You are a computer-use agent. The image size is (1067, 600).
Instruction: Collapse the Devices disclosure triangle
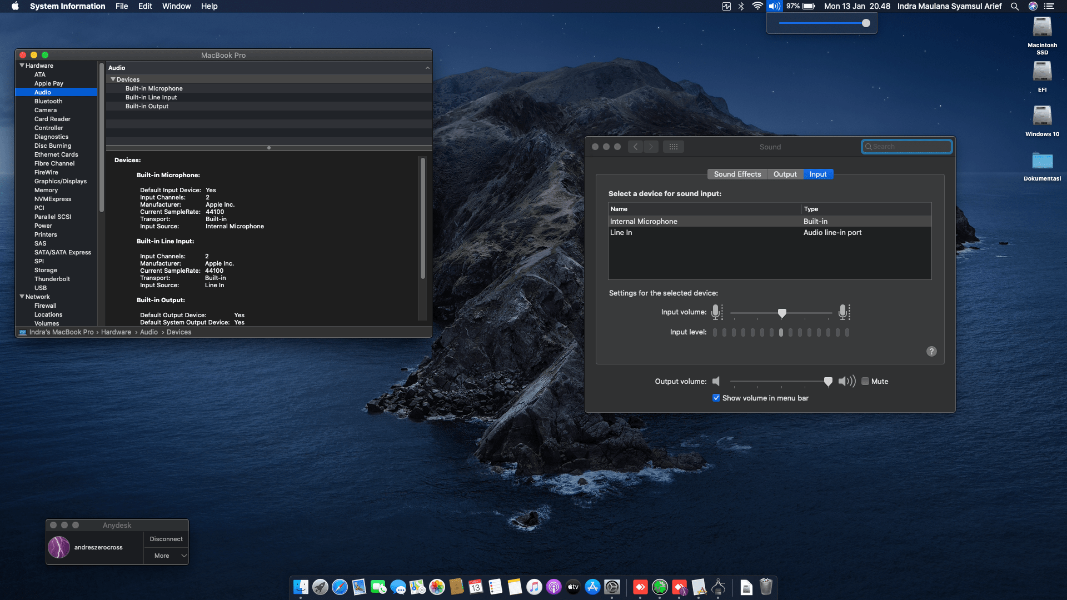[x=113, y=79]
